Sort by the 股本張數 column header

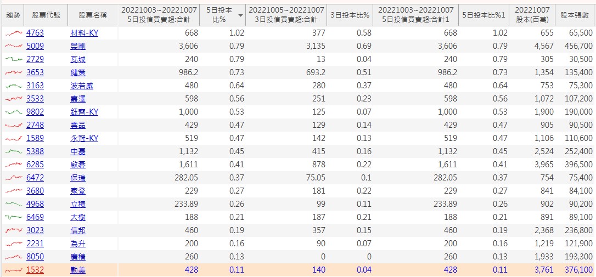575,15
